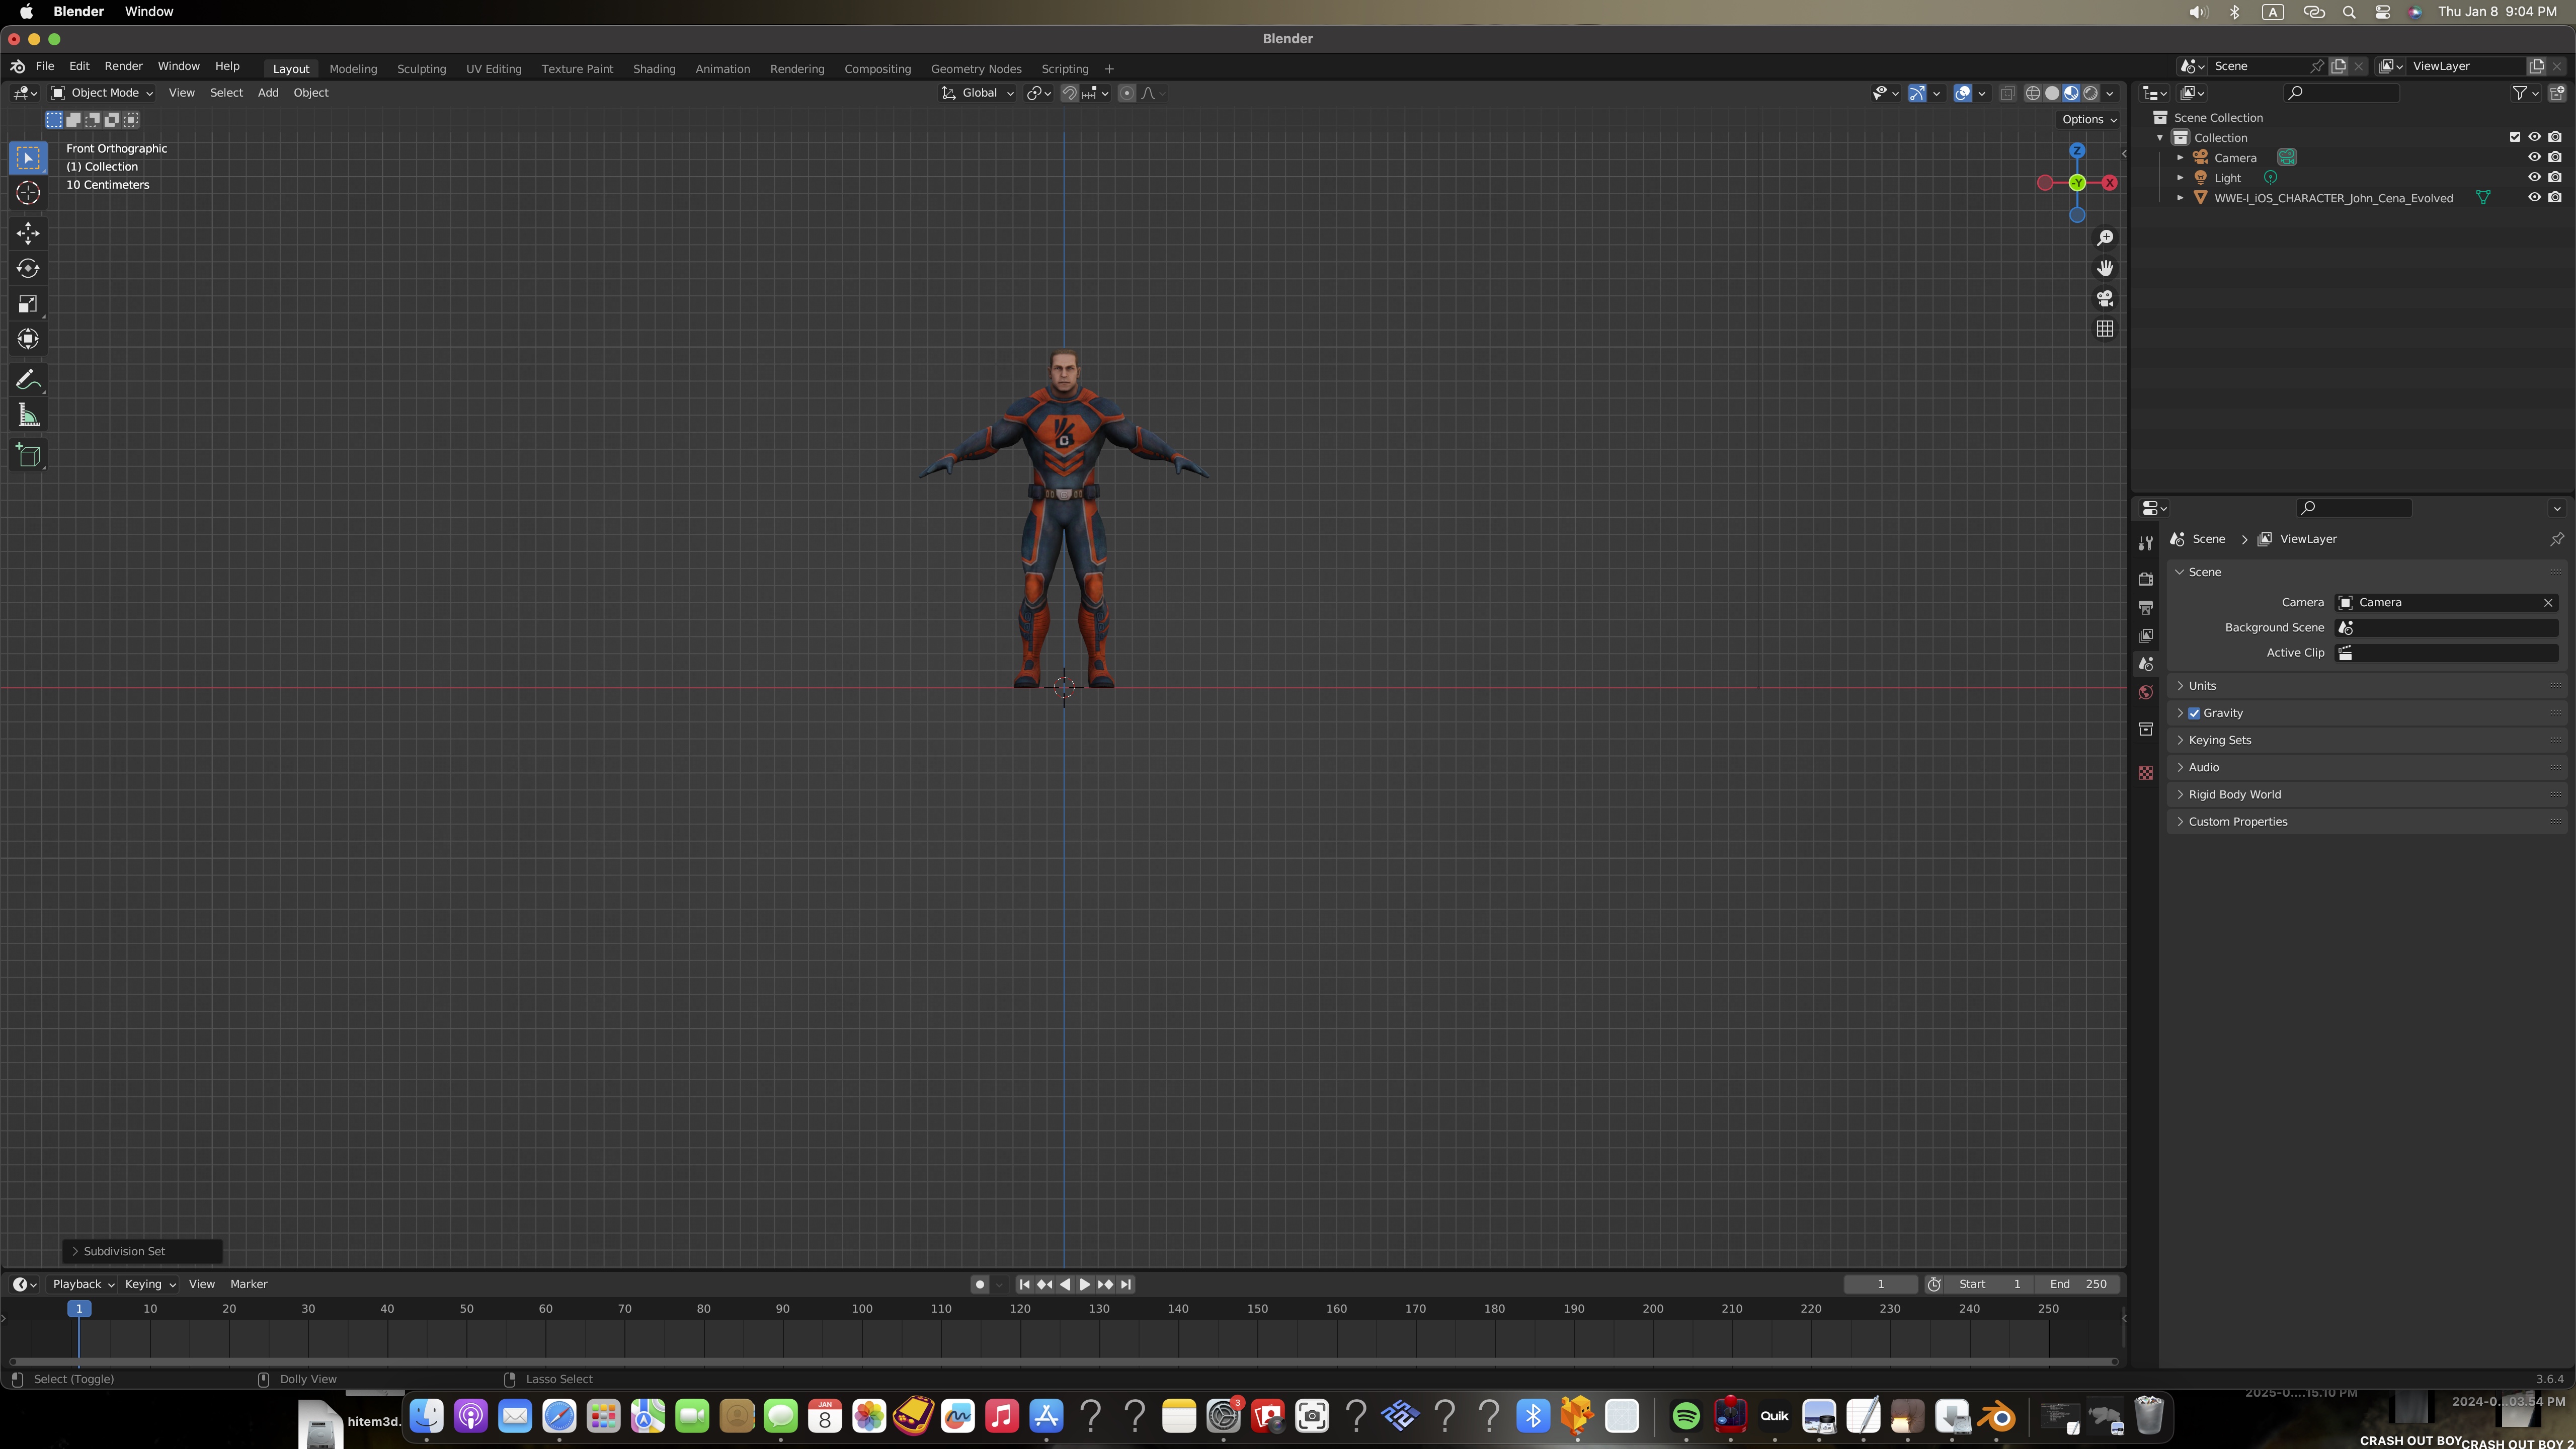Exclude Collection from view layer checkbox
Viewport: 2576px width, 1449px height.
(2515, 137)
